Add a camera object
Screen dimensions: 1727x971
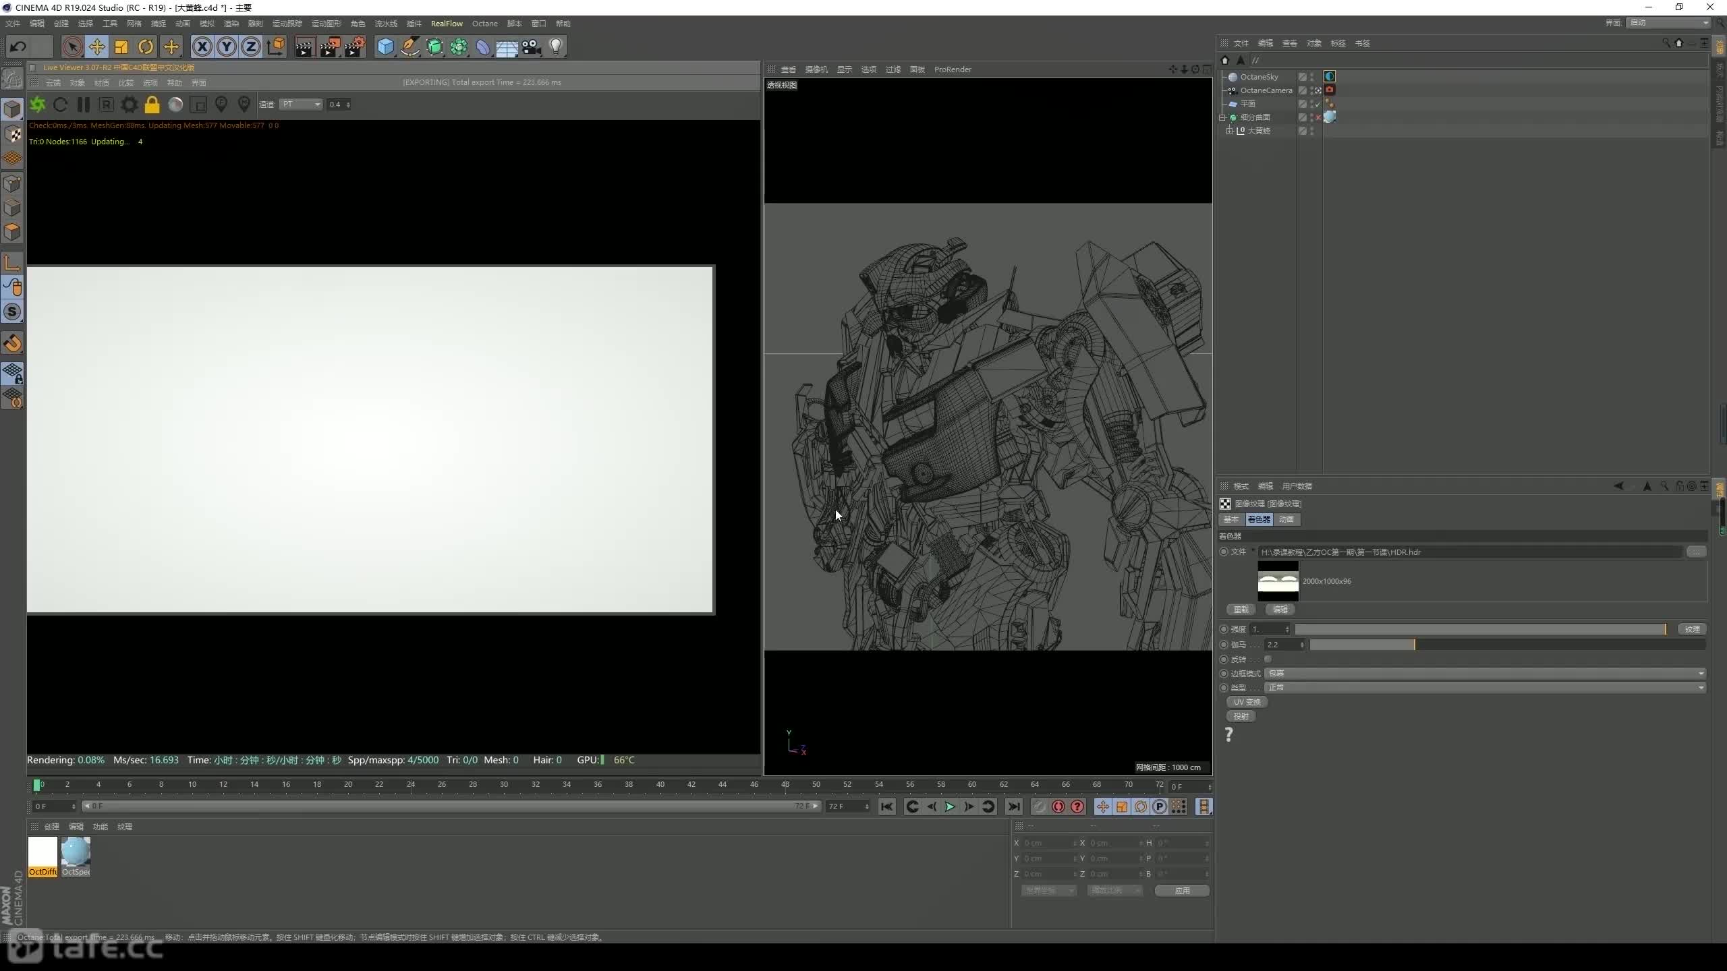[532, 47]
